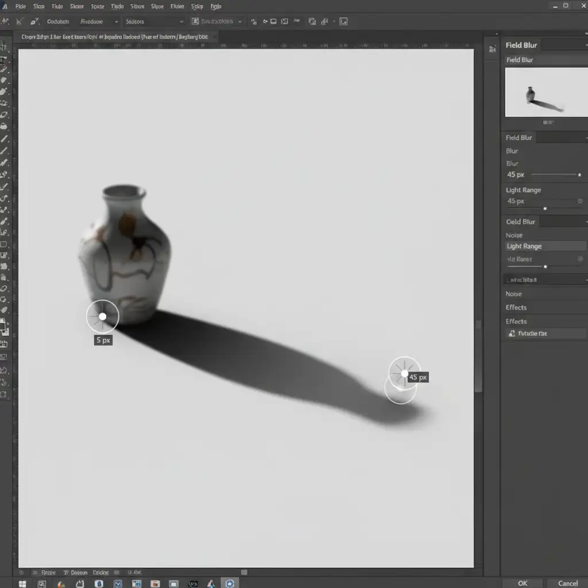Click the highlighted active app icon in taskbar
The width and height of the screenshot is (588, 588).
click(x=230, y=583)
